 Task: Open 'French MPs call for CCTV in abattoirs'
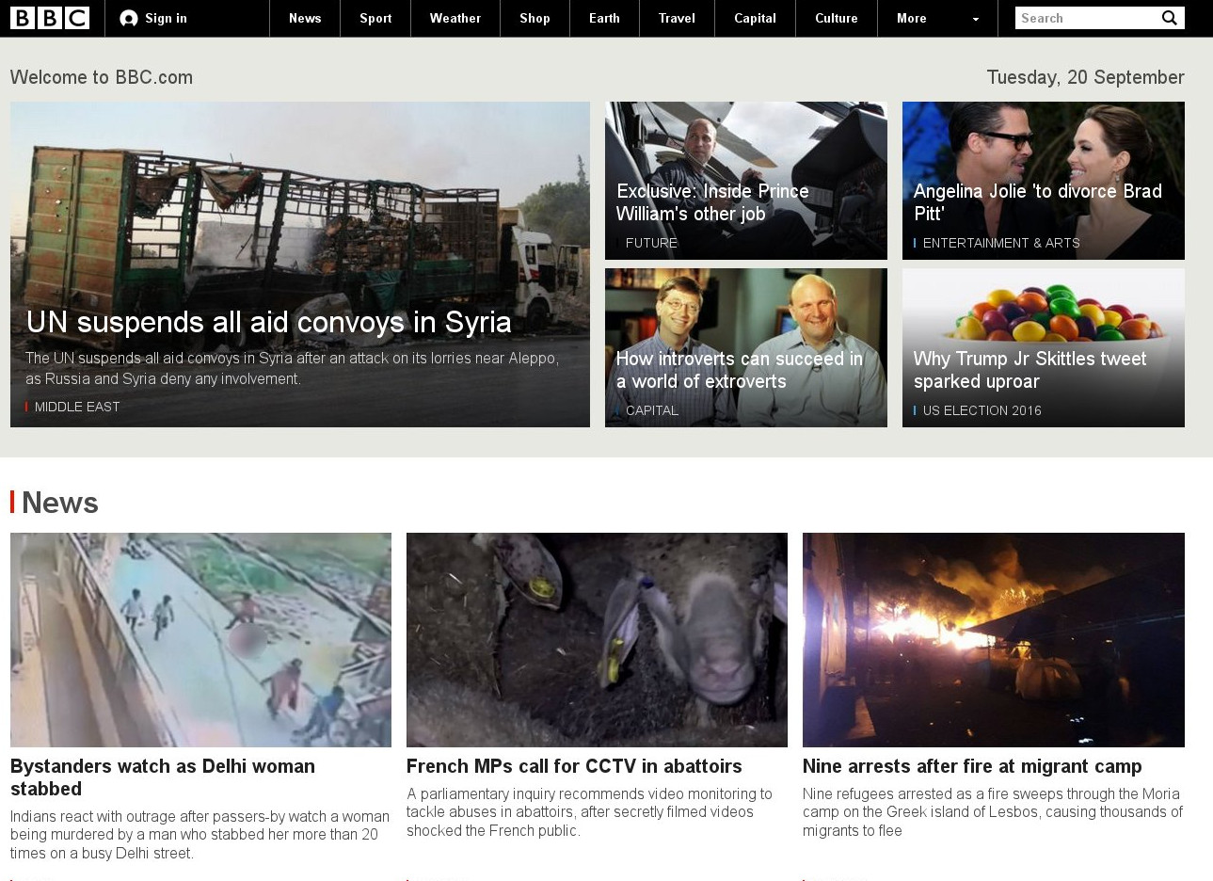tap(574, 766)
